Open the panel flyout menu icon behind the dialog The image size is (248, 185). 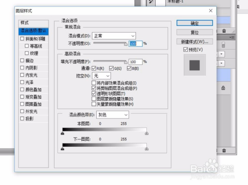[x=232, y=38]
